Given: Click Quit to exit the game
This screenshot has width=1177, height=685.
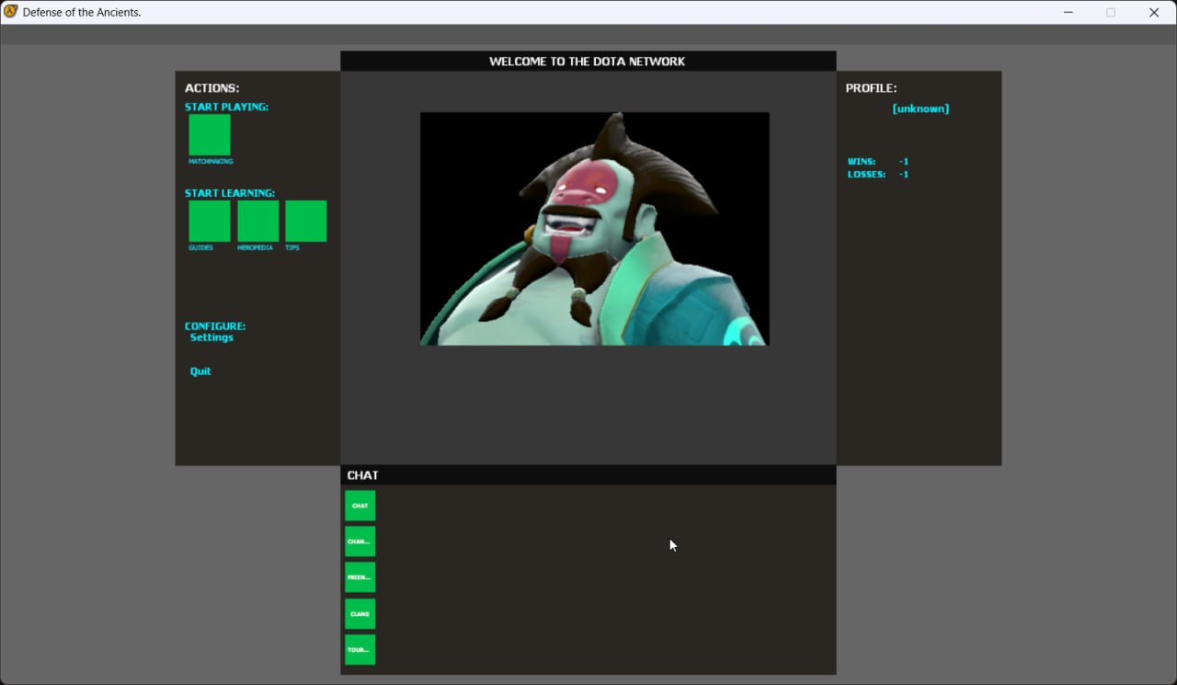Looking at the screenshot, I should point(200,371).
